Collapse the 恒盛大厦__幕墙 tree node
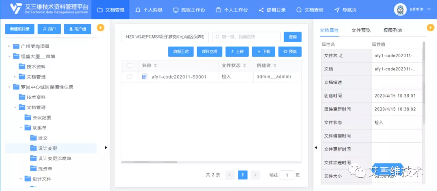Screen dimensions: 437x191 coord(9,56)
